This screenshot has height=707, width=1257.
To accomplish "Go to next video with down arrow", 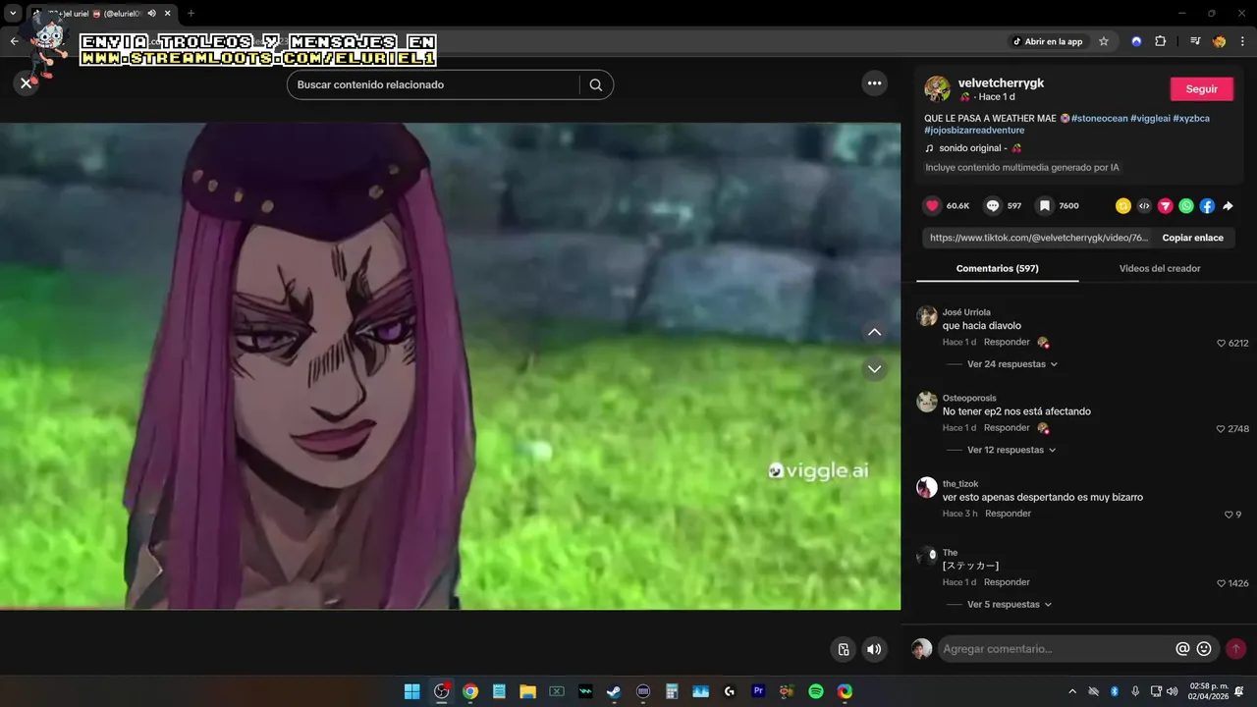I will pyautogui.click(x=874, y=369).
